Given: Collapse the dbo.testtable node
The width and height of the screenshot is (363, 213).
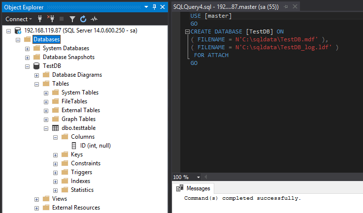Looking at the screenshot, I should pyautogui.click(x=46, y=128).
